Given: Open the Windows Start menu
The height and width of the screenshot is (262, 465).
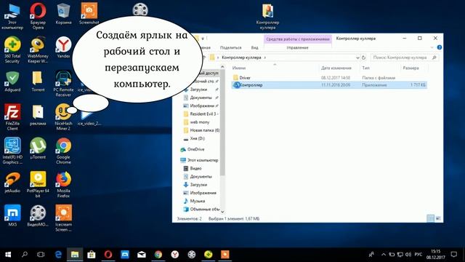Looking at the screenshot, I should (8, 255).
